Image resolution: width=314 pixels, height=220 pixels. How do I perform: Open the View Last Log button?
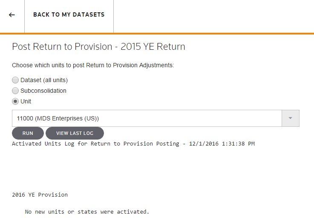(x=75, y=133)
